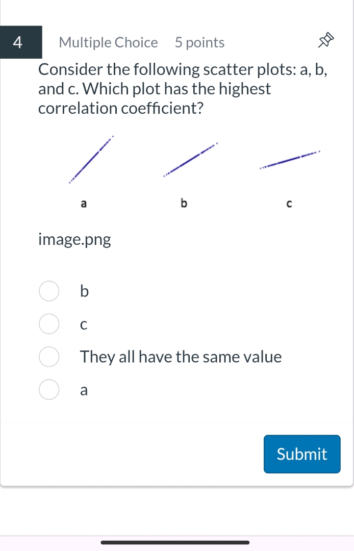Click scatter plot labeled b
The image size is (354, 551).
[190, 161]
